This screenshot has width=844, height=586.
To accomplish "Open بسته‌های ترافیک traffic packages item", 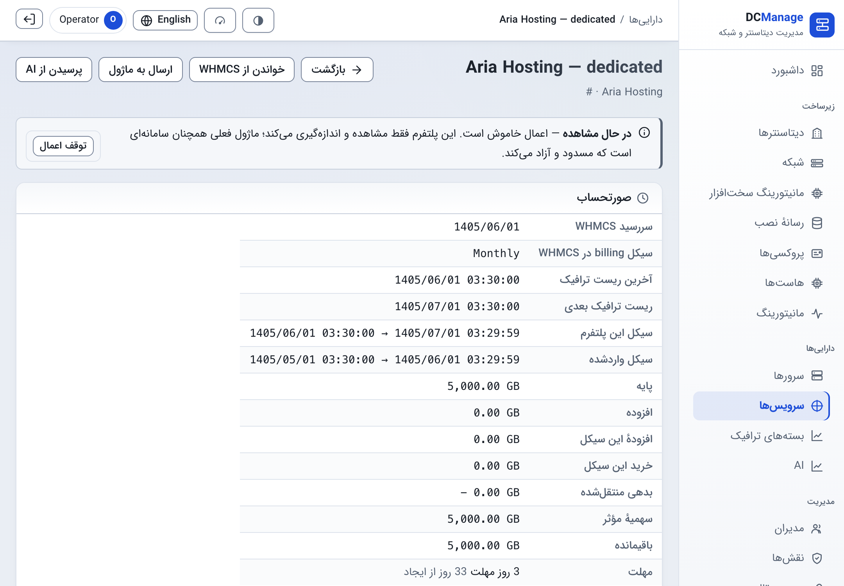I will pos(761,436).
